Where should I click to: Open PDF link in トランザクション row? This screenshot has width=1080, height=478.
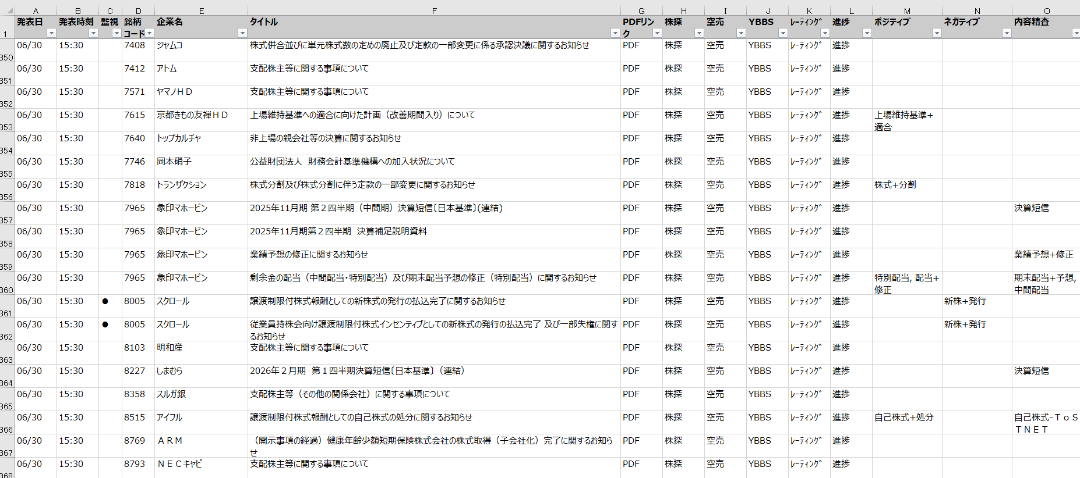click(631, 185)
